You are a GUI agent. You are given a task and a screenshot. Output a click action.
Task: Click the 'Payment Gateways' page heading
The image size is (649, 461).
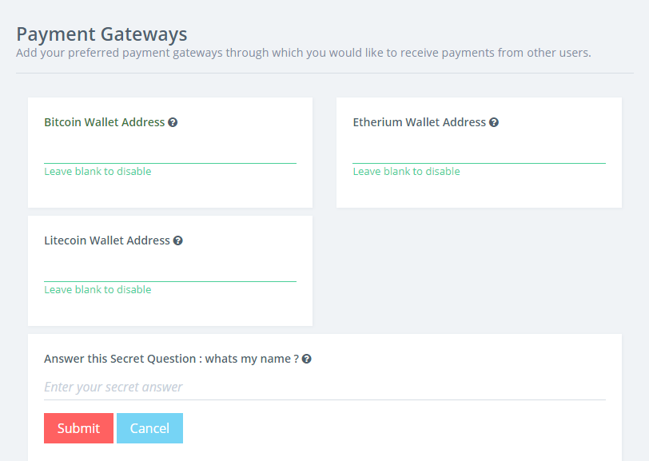(102, 34)
